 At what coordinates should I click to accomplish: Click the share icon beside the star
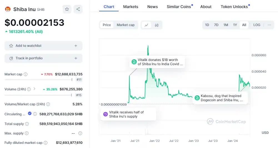(78, 9)
